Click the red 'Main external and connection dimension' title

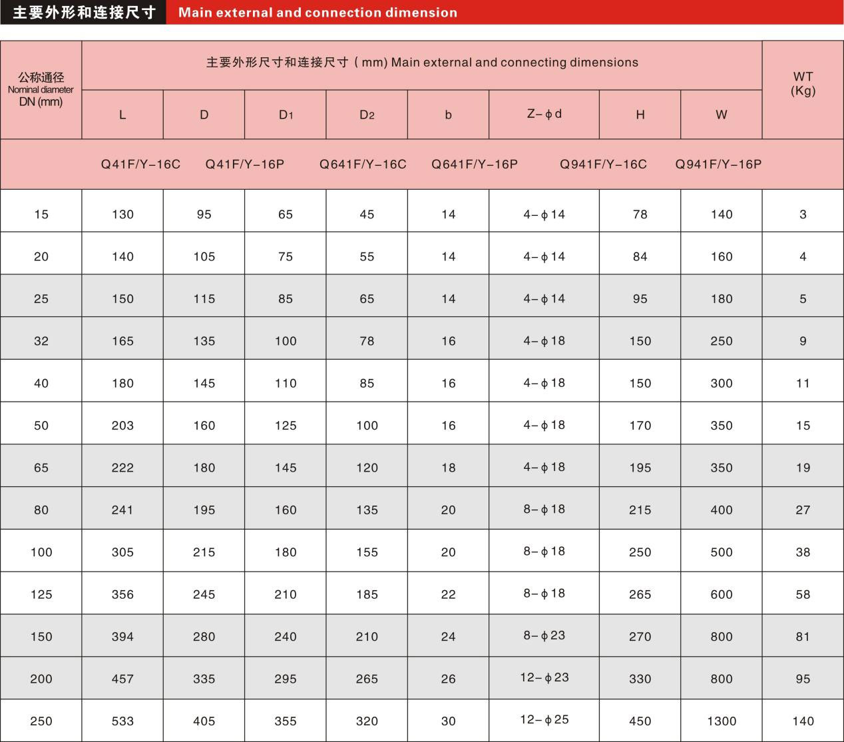317,13
